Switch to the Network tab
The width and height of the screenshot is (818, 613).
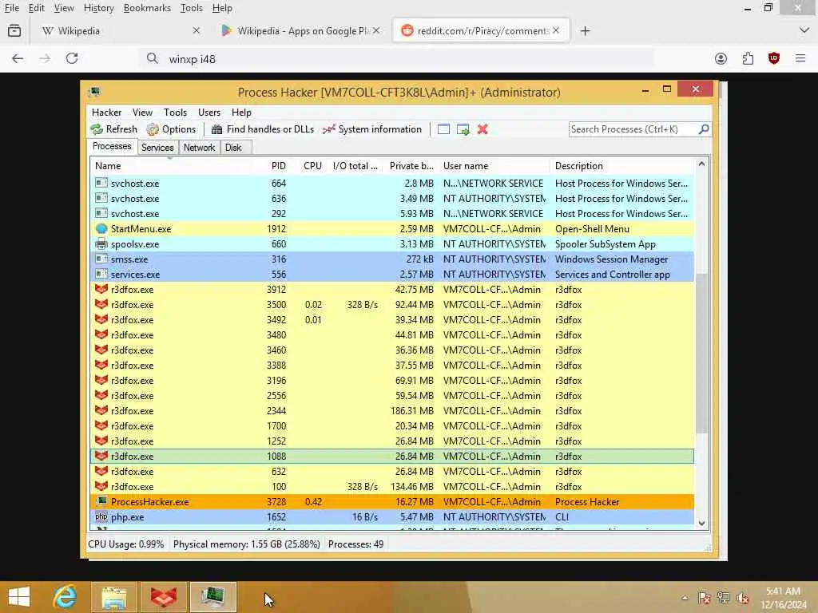(x=199, y=148)
